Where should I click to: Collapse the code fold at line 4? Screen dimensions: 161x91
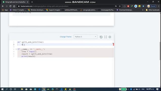tap(16, 49)
